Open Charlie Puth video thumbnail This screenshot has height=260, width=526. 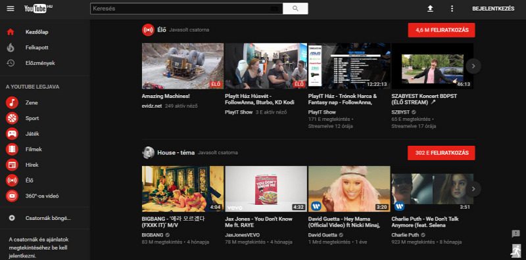click(x=433, y=189)
